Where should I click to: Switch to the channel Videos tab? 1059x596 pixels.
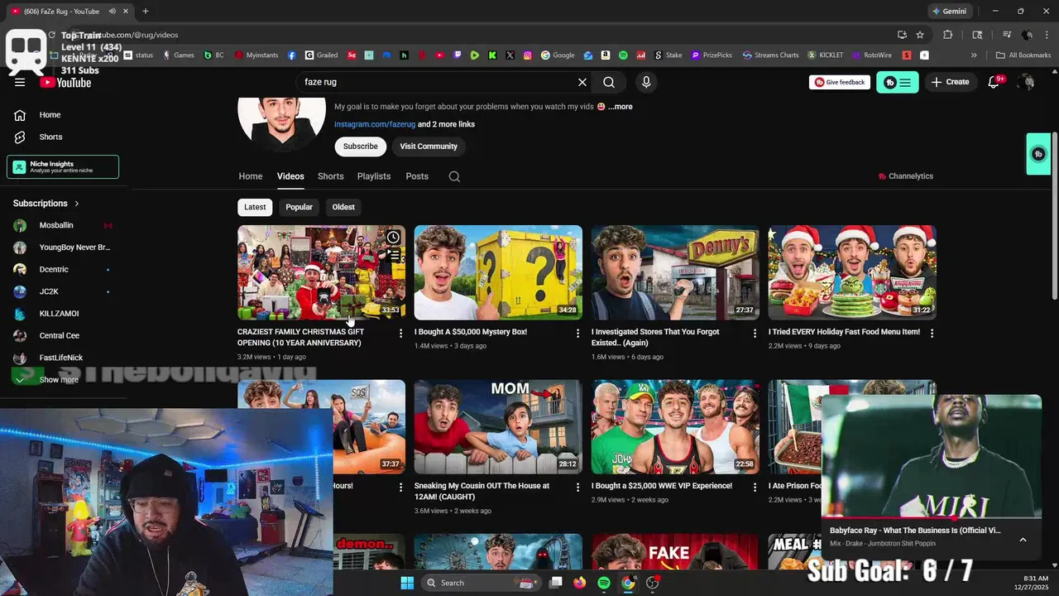click(290, 176)
